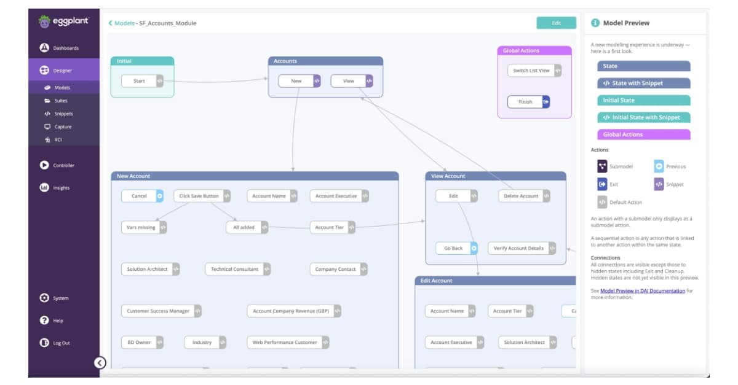Click the exit icon on Finish action
Image resolution: width=738 pixels, height=385 pixels.
click(x=546, y=102)
